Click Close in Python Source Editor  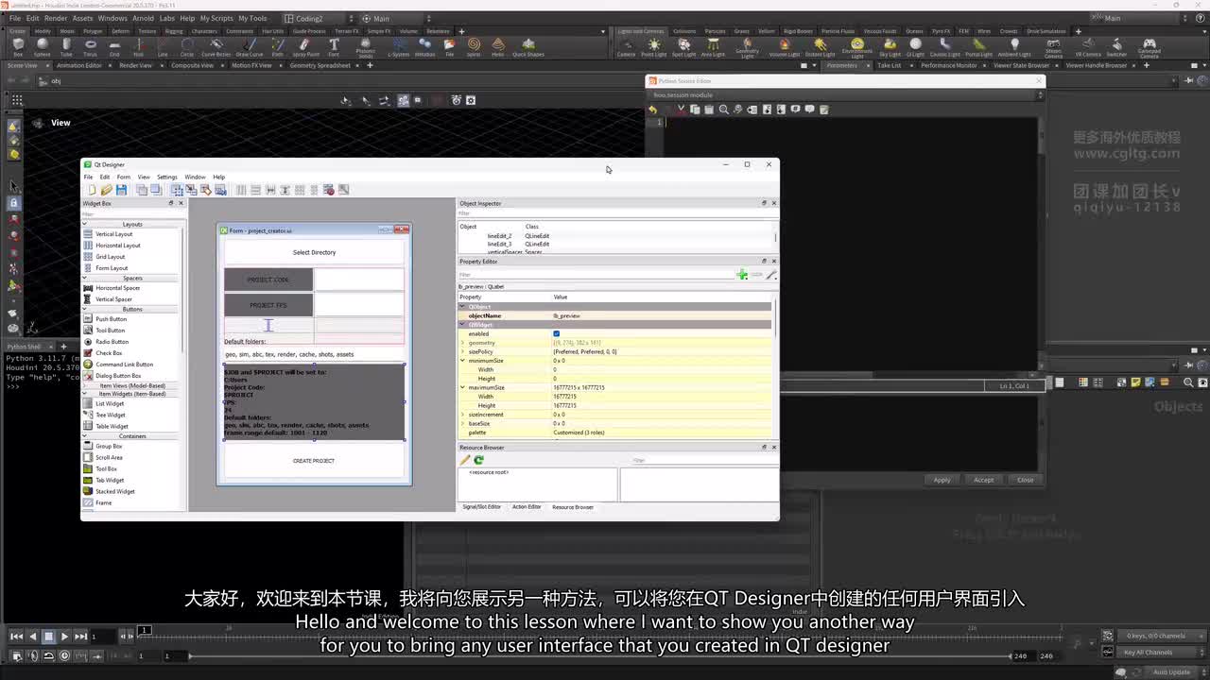[1025, 480]
